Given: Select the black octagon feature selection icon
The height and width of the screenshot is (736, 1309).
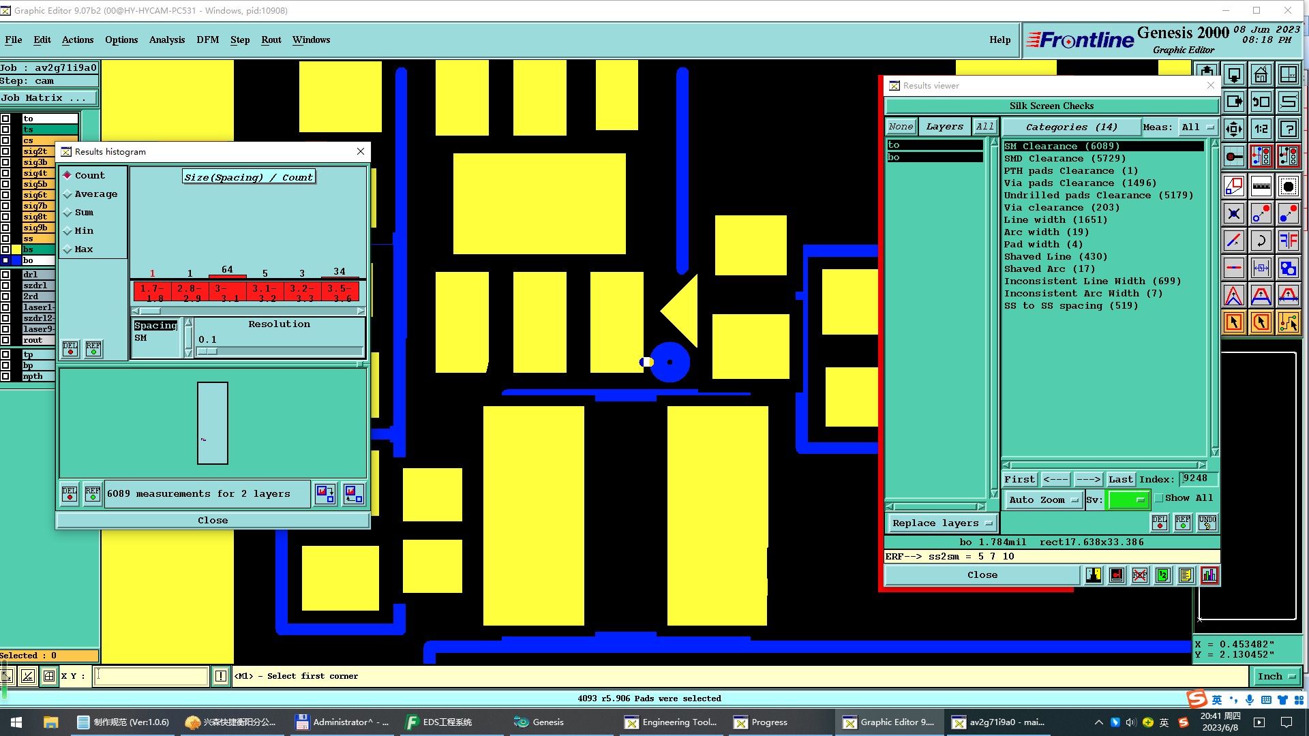Looking at the screenshot, I should point(1288,186).
